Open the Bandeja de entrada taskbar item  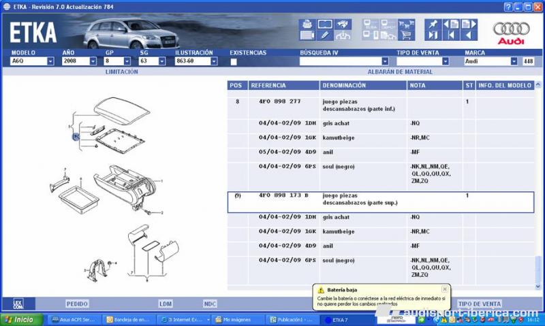pyautogui.click(x=129, y=319)
